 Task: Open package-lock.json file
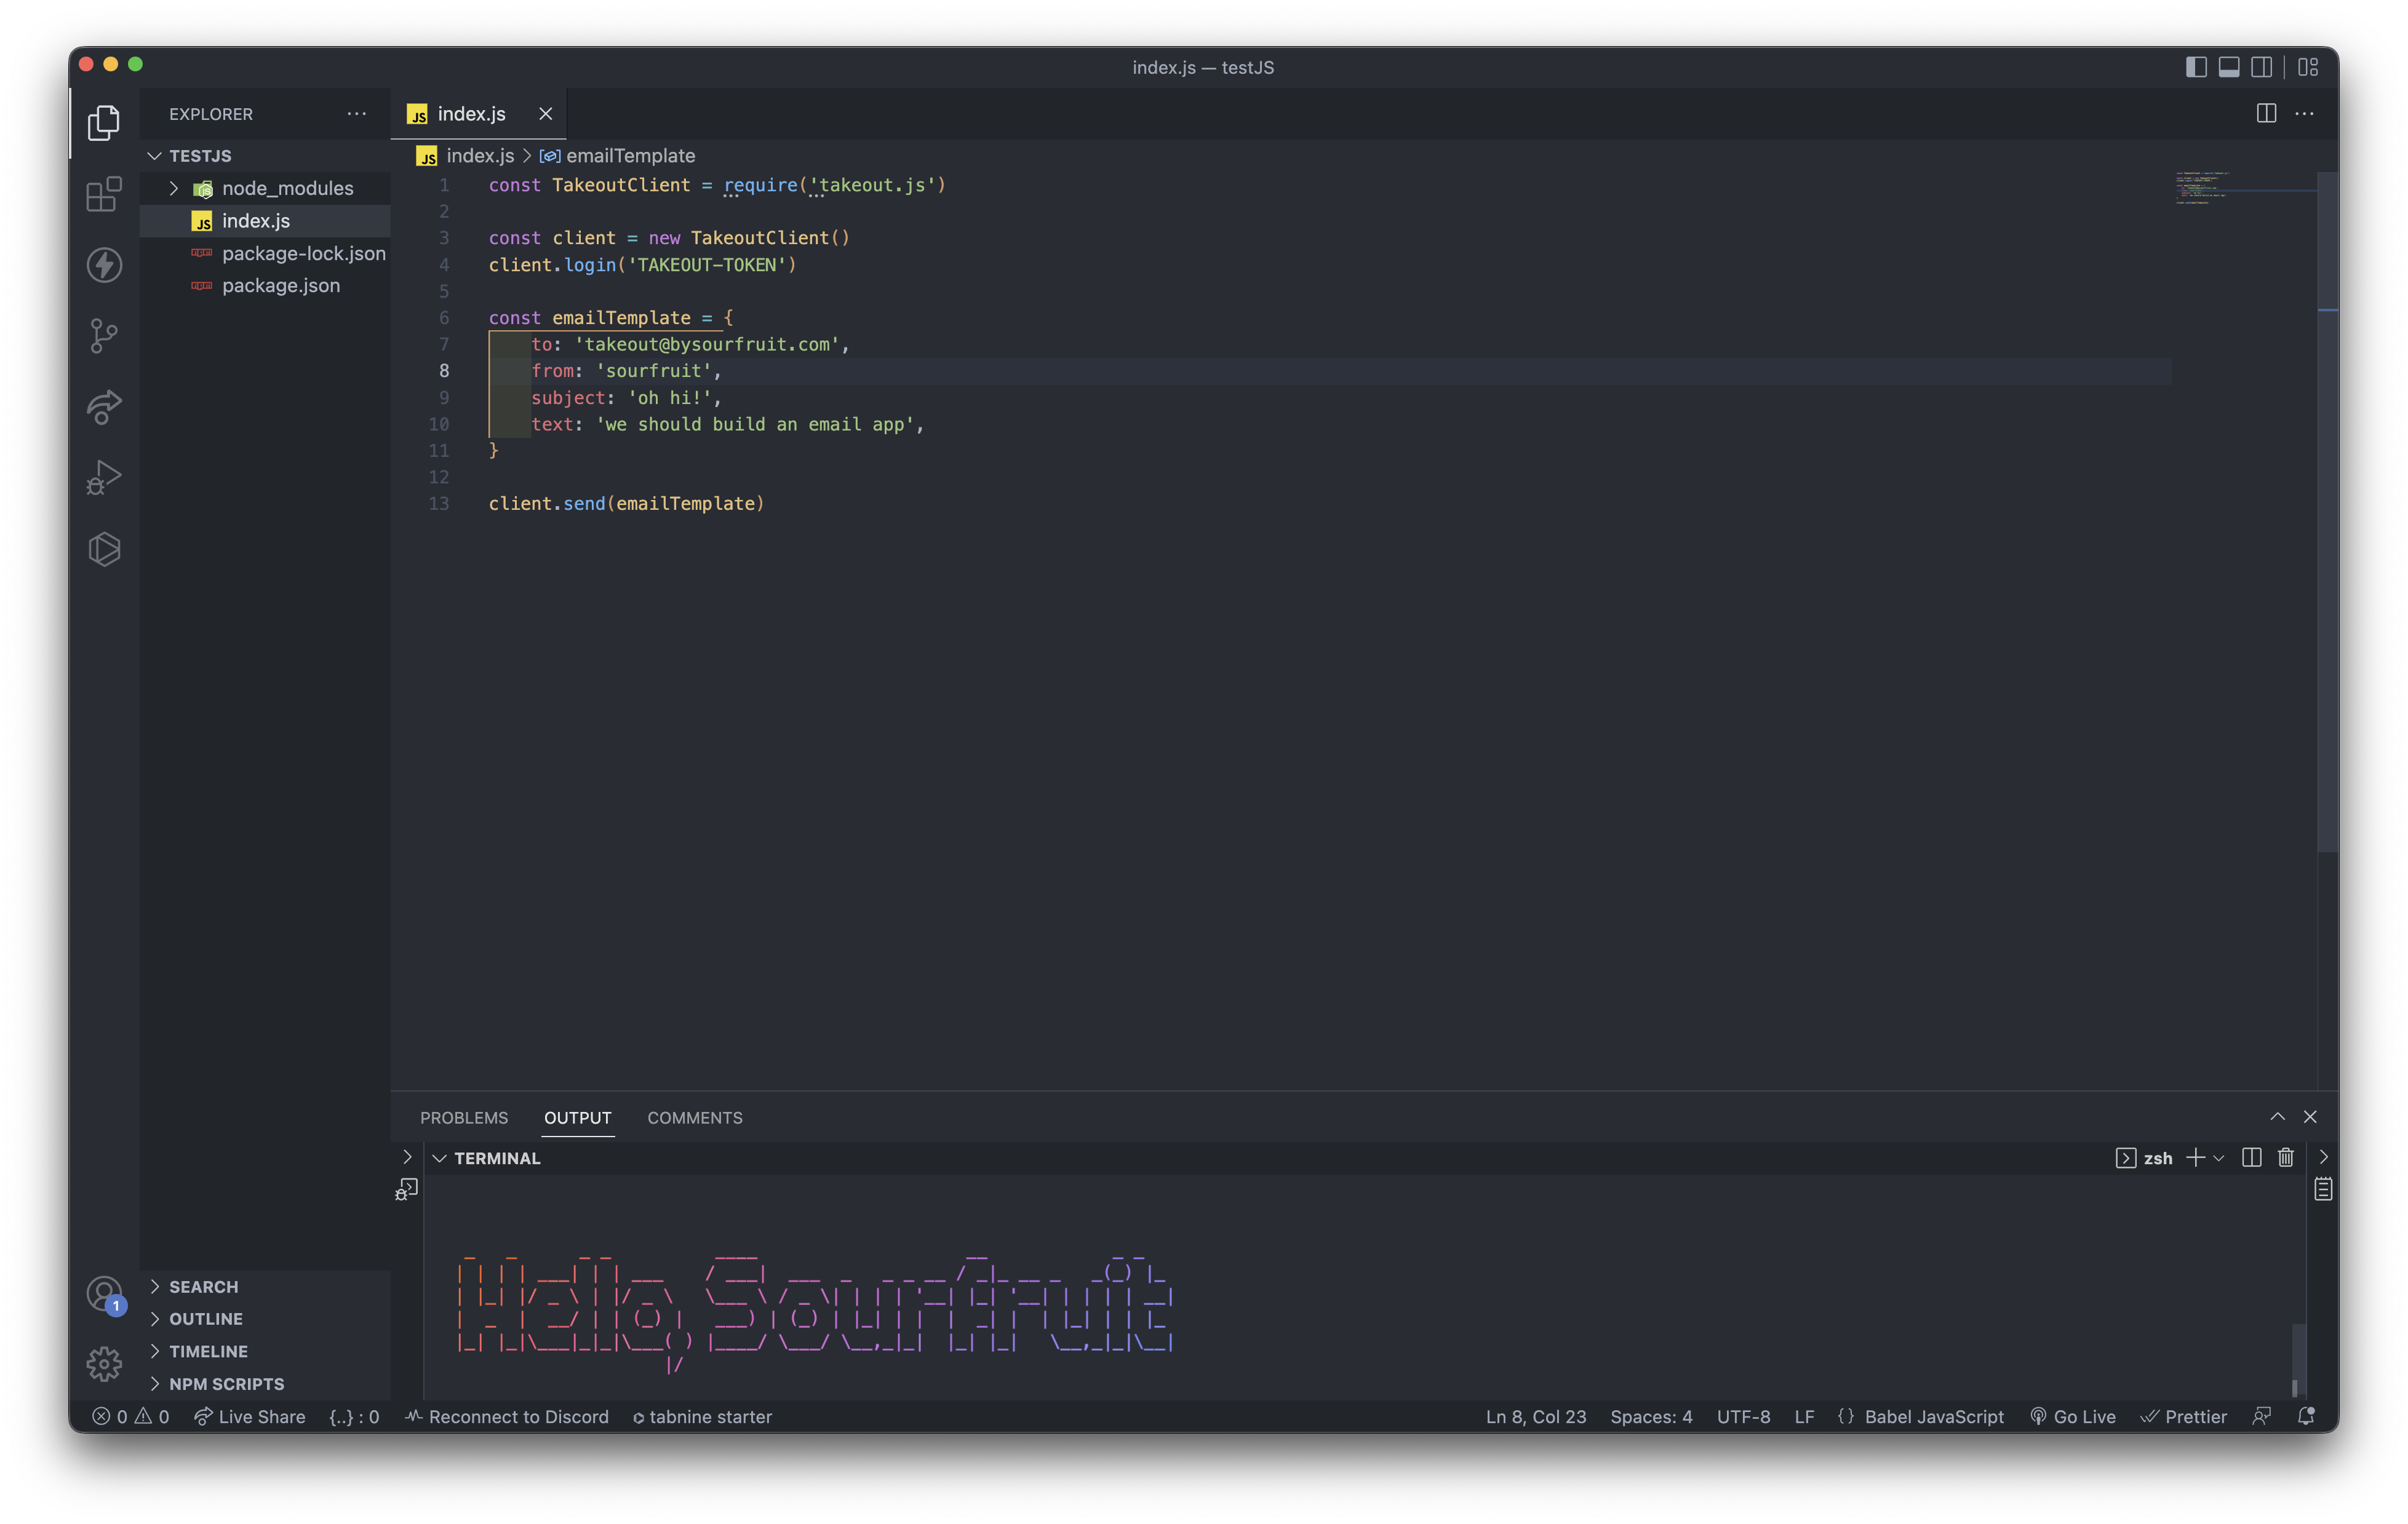[x=265, y=253]
